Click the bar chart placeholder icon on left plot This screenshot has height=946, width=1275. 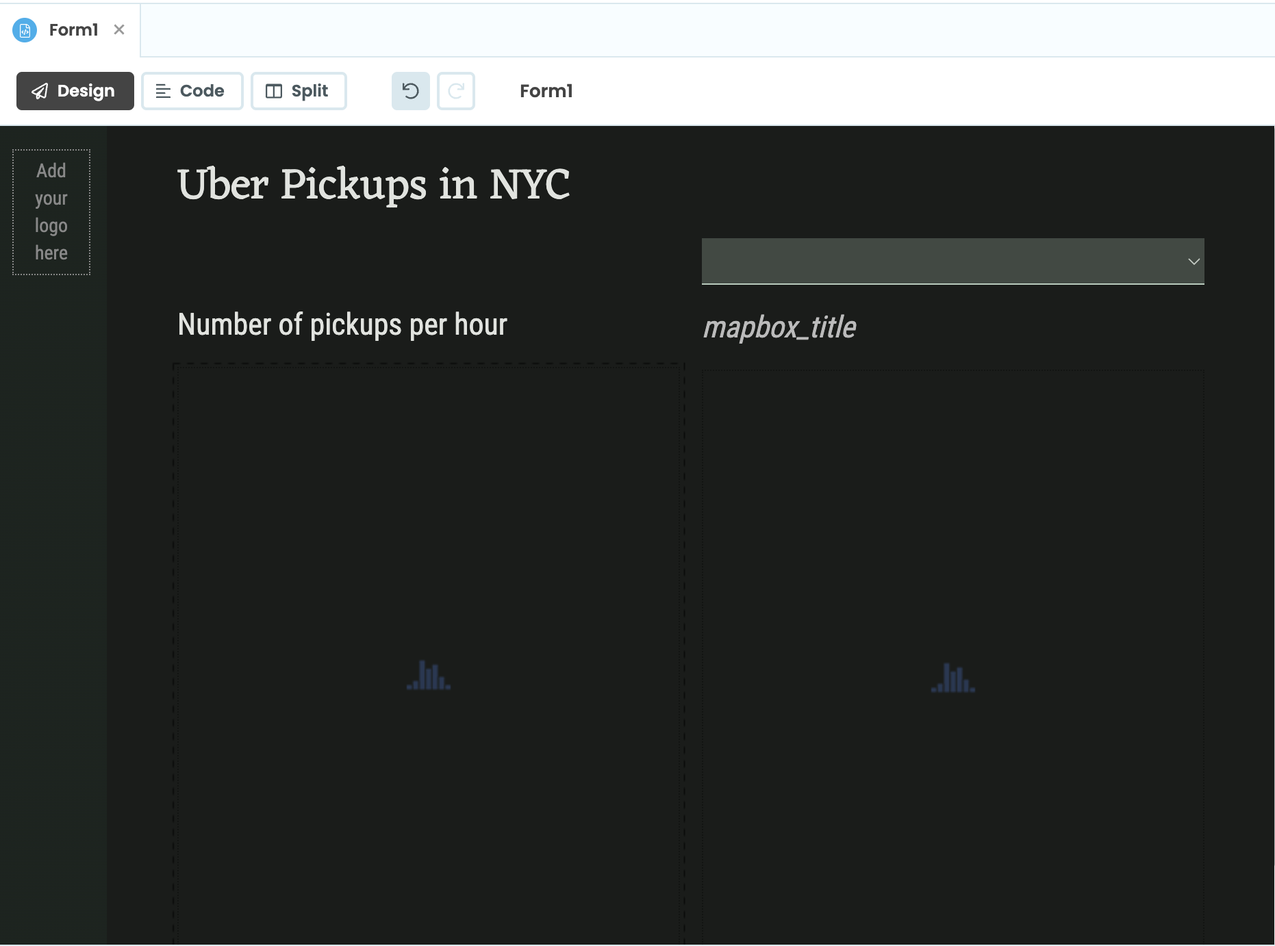tap(428, 676)
